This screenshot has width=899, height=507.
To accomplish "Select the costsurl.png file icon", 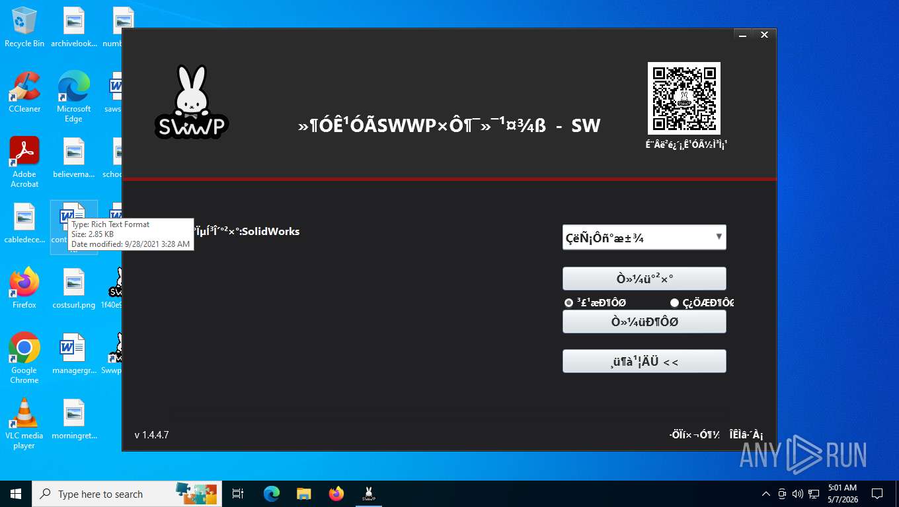I will pos(73,288).
